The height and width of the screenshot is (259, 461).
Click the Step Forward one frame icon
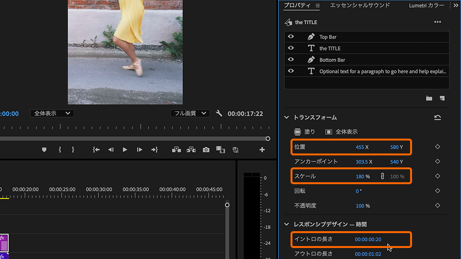tap(140, 150)
